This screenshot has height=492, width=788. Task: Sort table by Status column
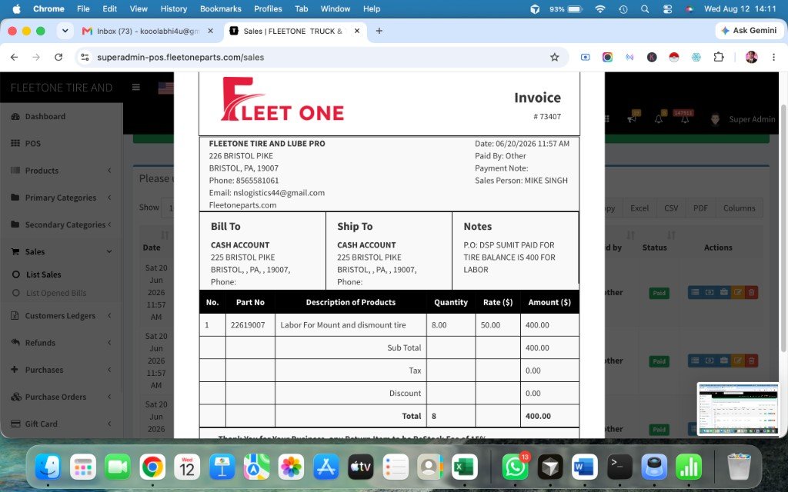pos(654,247)
